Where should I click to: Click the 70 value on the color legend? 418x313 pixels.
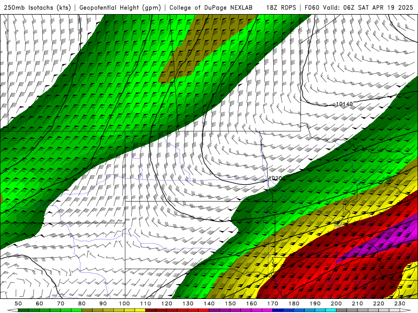(61, 304)
